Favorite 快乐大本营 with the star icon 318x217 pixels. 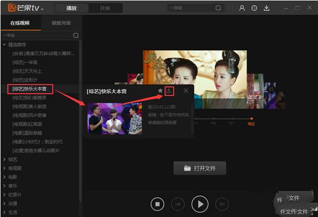coord(160,91)
